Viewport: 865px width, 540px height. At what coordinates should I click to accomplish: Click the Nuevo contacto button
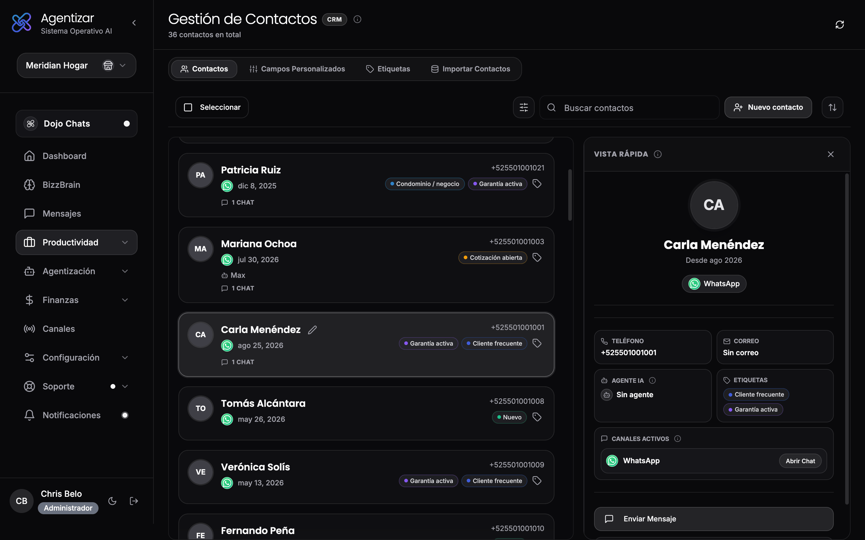[768, 107]
